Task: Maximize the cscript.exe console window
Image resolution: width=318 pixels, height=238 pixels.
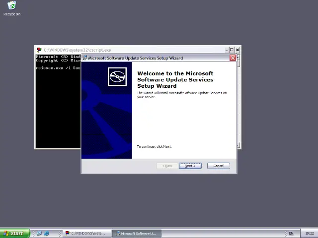Action: (x=232, y=50)
